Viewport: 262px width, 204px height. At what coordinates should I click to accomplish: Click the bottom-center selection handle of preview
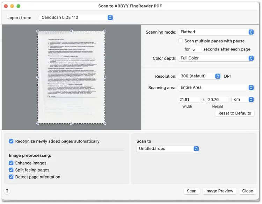[x=71, y=124]
